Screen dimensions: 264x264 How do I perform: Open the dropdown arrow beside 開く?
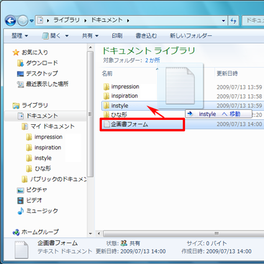pos(66,36)
